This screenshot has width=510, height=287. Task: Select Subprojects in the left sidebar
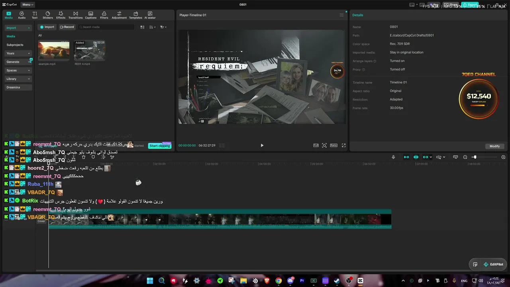coord(15,45)
